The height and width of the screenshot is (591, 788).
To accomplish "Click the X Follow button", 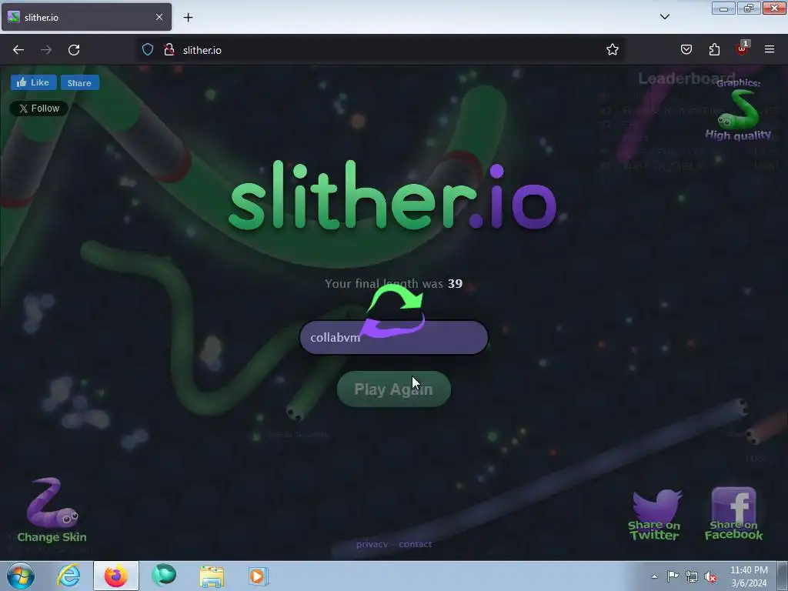I will click(x=38, y=108).
